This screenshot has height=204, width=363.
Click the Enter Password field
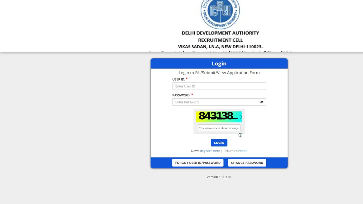[216, 102]
